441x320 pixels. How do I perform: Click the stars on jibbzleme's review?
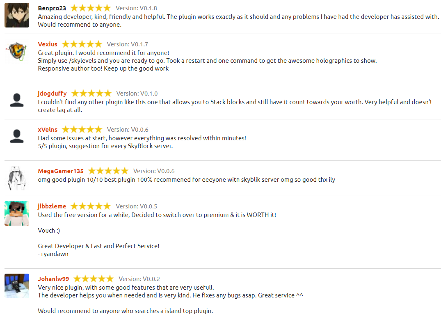[91, 206]
